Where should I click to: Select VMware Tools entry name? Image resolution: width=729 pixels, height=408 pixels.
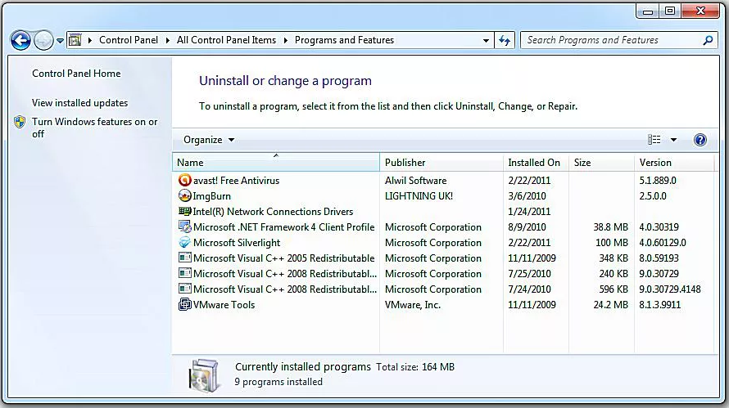[224, 305]
